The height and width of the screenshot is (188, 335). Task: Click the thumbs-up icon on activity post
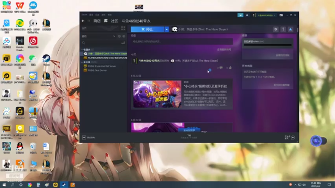230,68
